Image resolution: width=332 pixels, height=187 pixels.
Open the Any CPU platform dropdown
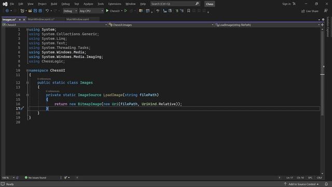click(91, 11)
